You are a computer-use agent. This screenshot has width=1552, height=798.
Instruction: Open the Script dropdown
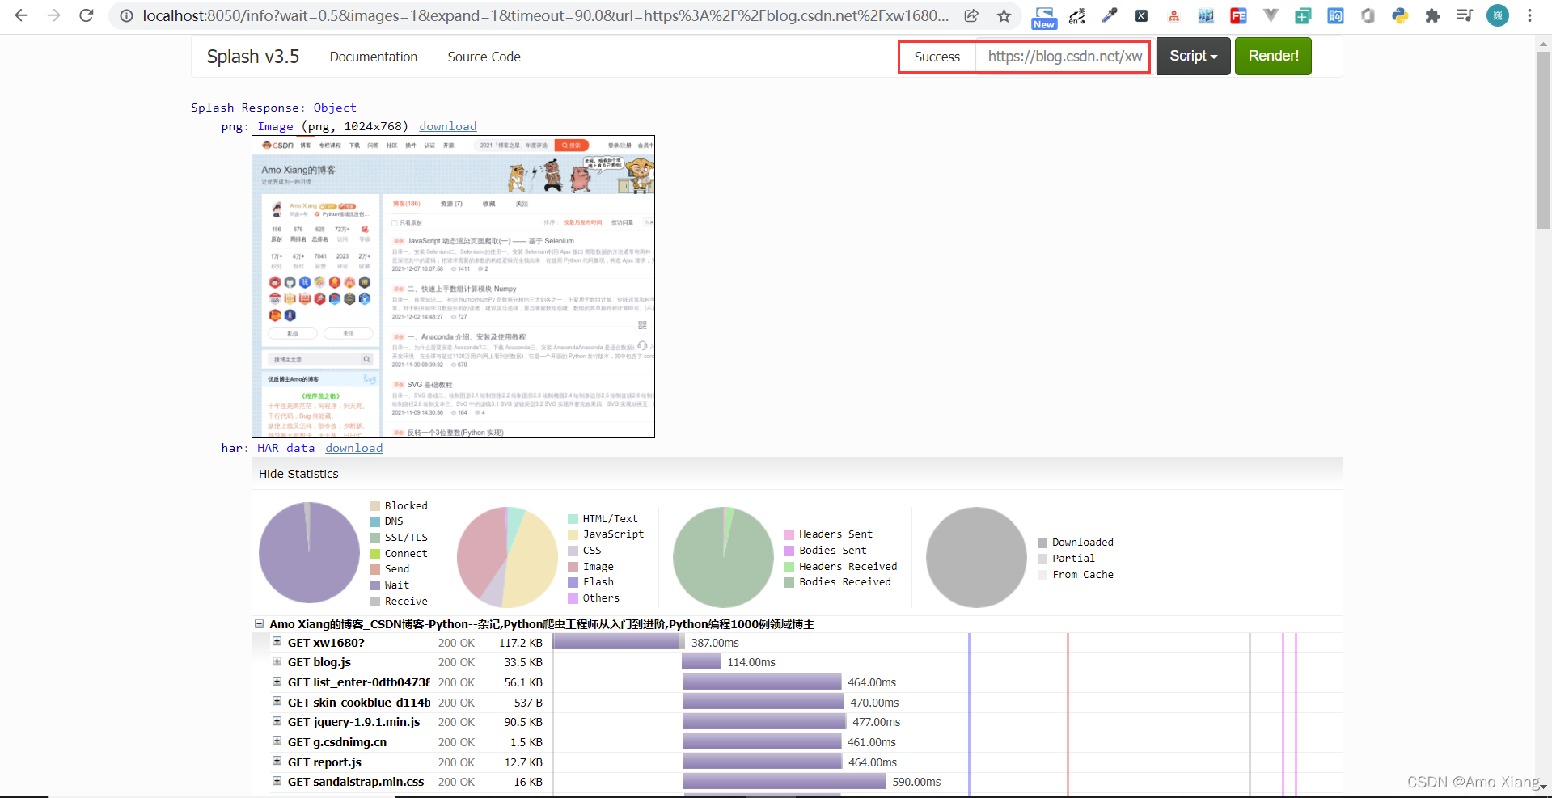click(x=1193, y=56)
